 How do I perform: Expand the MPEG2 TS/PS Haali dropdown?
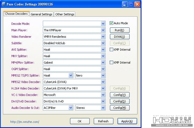point(71,75)
